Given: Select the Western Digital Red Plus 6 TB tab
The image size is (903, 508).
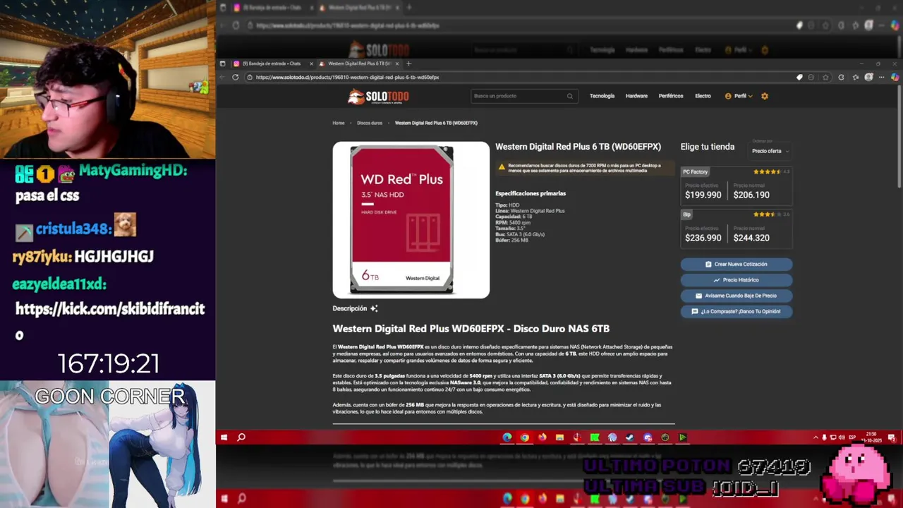Looking at the screenshot, I should [358, 64].
